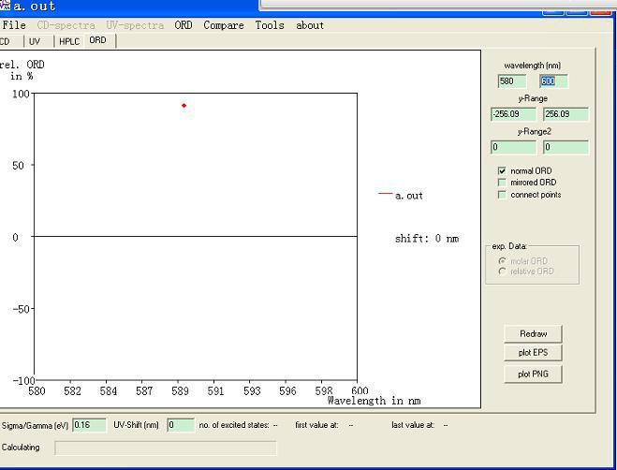Click the 589 x-axis tick label
The image size is (617, 470).
(180, 390)
